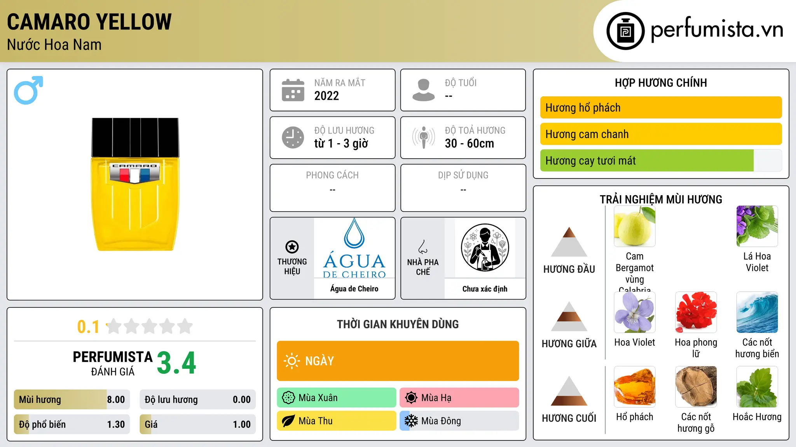Image resolution: width=796 pixels, height=447 pixels.
Task: Select the Mùa Xuân season chip
Action: pyautogui.click(x=337, y=398)
